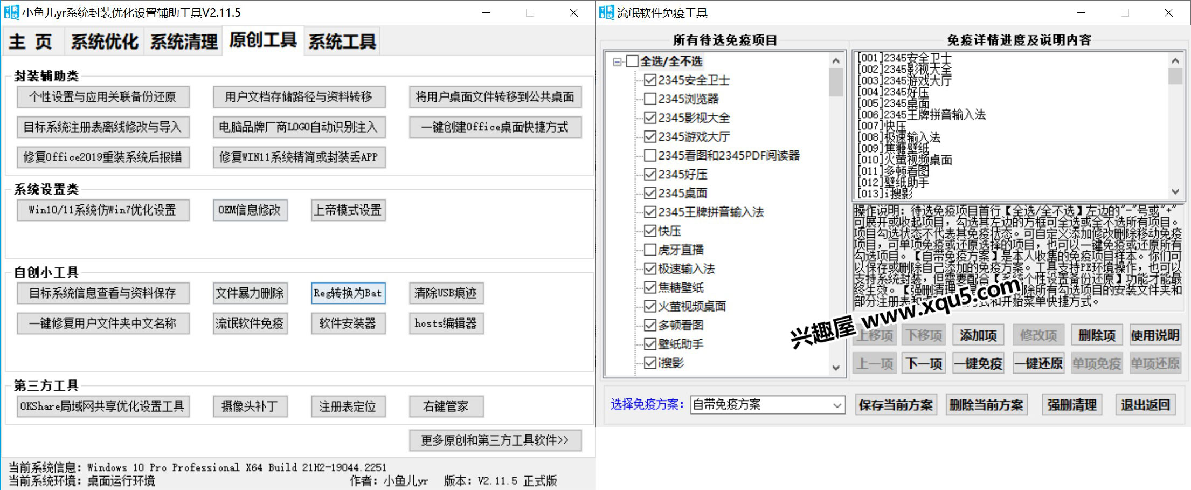The width and height of the screenshot is (1191, 490).
Task: Click Reg转换为Bat button
Action: pos(348,293)
